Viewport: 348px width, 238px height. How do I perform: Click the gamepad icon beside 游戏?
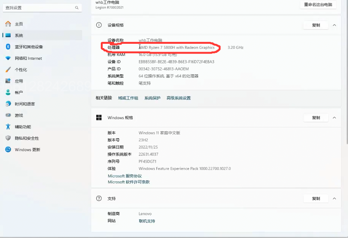point(8,115)
